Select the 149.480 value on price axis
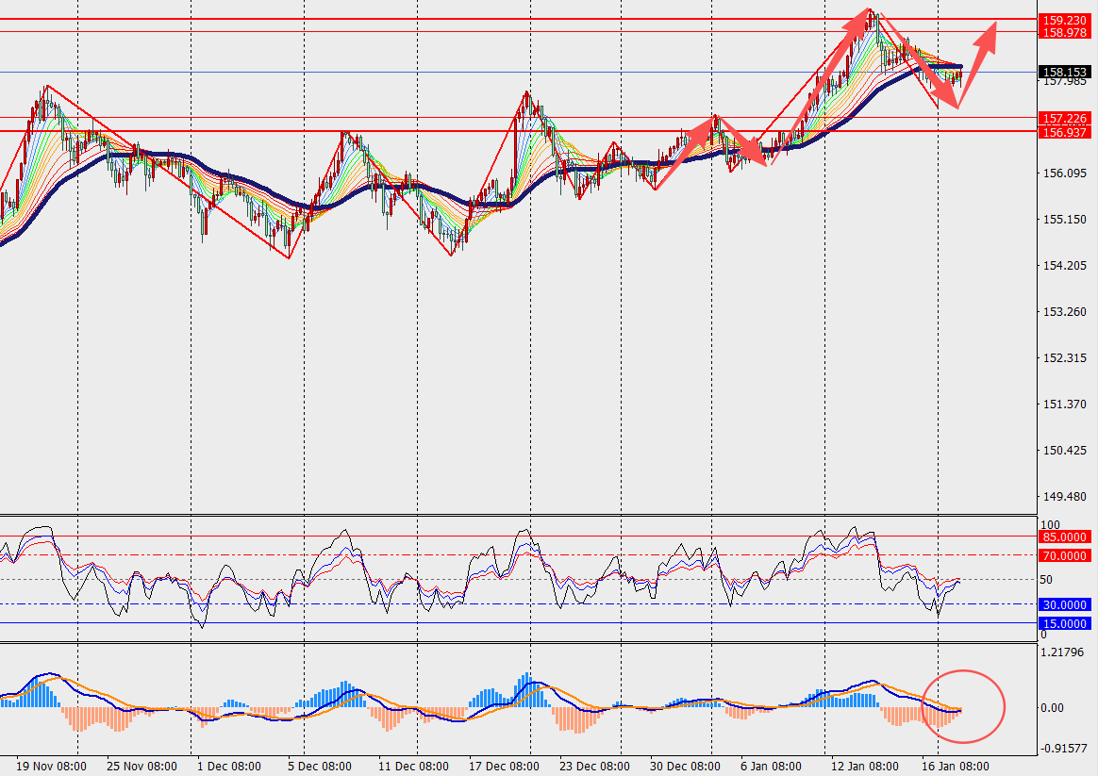 1061,497
